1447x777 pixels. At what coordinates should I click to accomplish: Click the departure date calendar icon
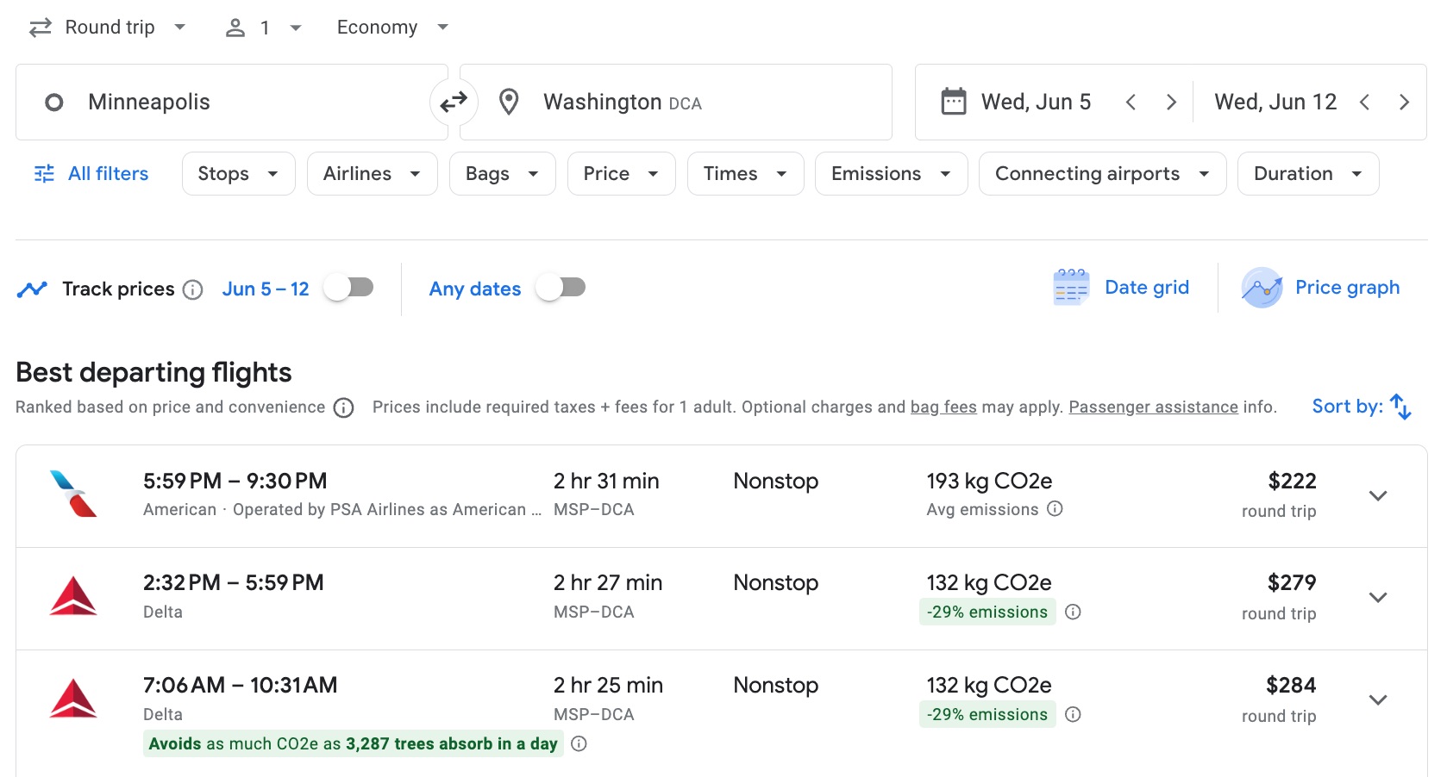click(953, 101)
